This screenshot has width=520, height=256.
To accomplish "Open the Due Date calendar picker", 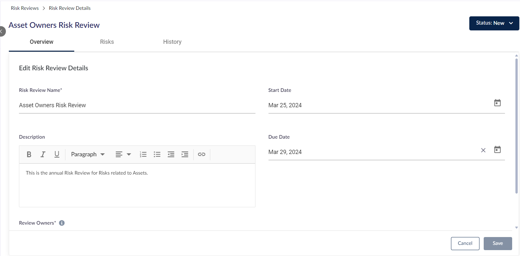I will 497,150.
